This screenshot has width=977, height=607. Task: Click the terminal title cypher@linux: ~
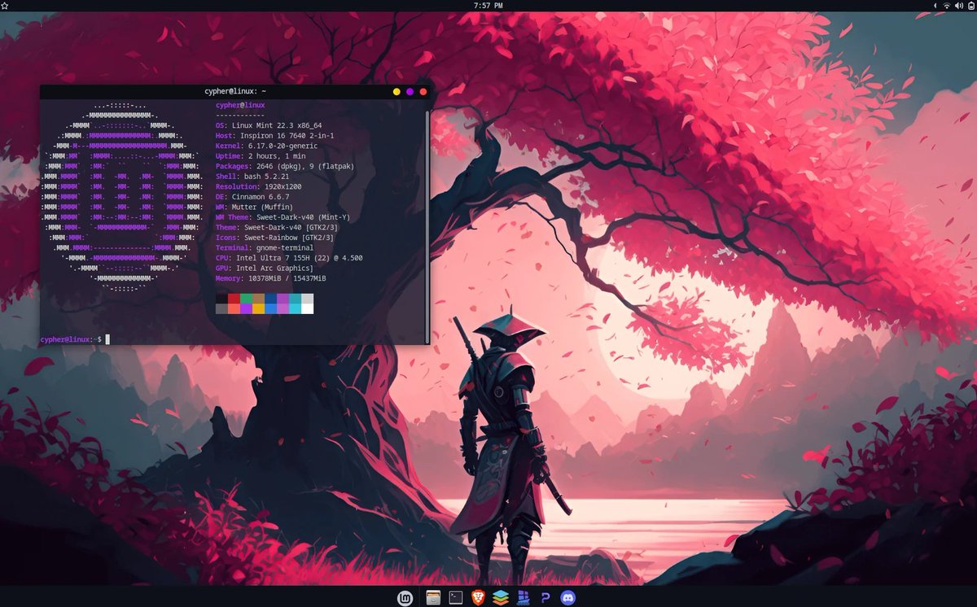tap(235, 92)
